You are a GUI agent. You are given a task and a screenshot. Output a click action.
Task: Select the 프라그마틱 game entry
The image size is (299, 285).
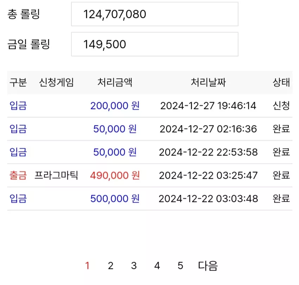[56, 175]
